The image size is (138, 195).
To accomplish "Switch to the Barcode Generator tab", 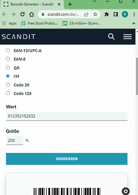I will [32, 4].
